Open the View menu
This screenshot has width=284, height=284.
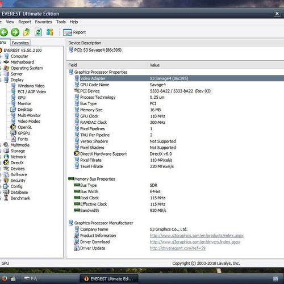pos(10,22)
